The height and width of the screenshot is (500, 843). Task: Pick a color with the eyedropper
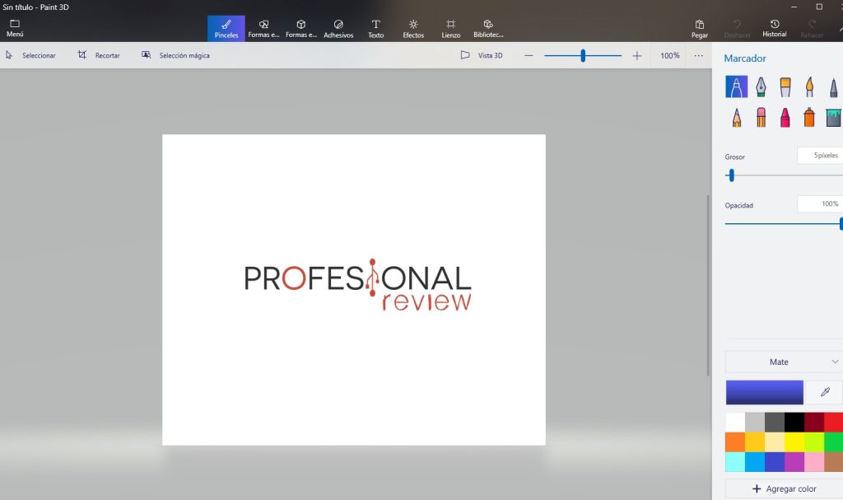[x=825, y=392]
